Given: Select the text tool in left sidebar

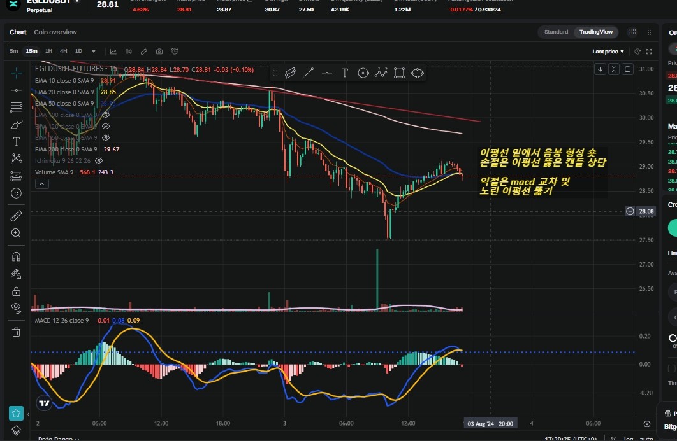Looking at the screenshot, I should pyautogui.click(x=16, y=141).
